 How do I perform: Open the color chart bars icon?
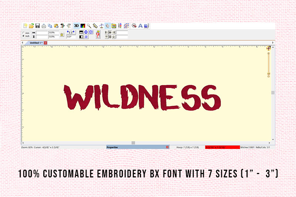click(x=83, y=26)
